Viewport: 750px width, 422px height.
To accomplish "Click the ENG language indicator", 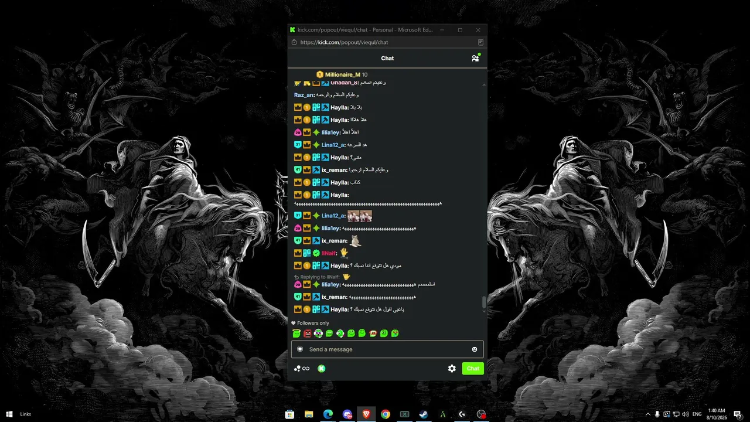I will coord(697,414).
